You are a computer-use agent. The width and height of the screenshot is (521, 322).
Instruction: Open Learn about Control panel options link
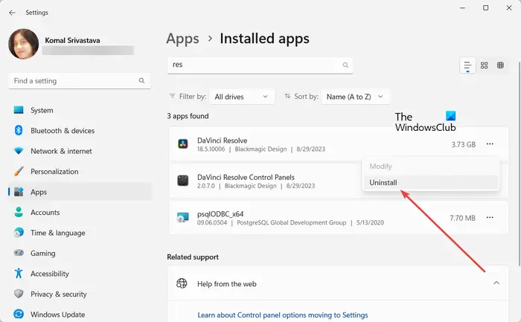[x=282, y=315]
